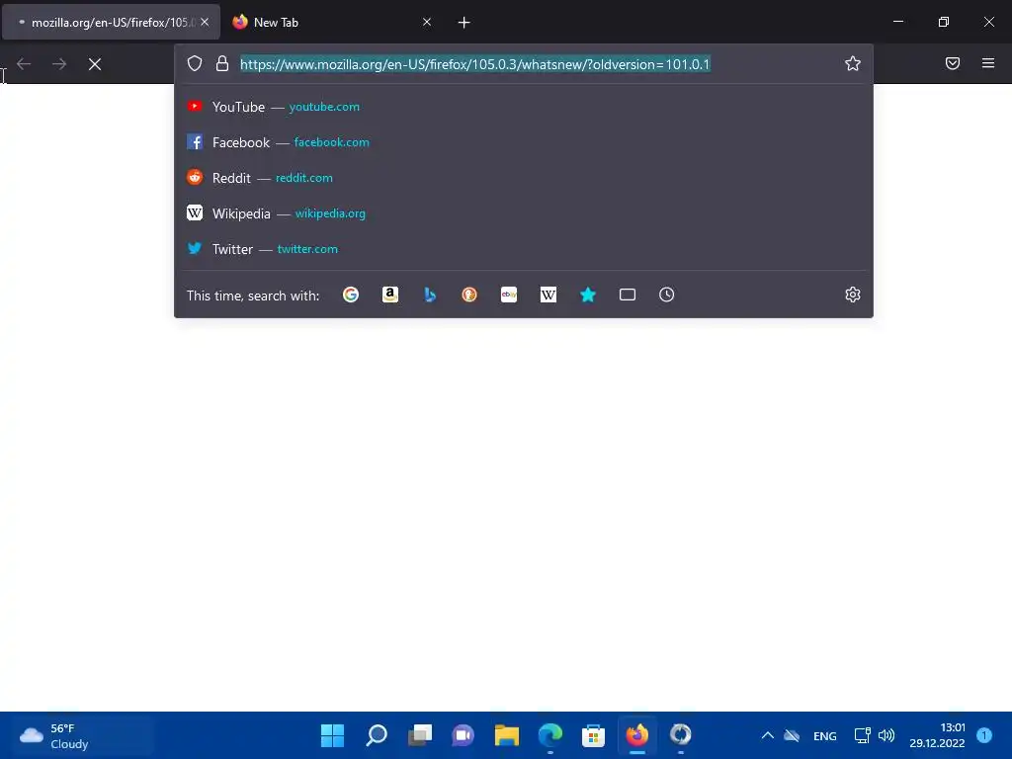The height and width of the screenshot is (759, 1012).
Task: Stop loading the page with X button
Action: 95,64
